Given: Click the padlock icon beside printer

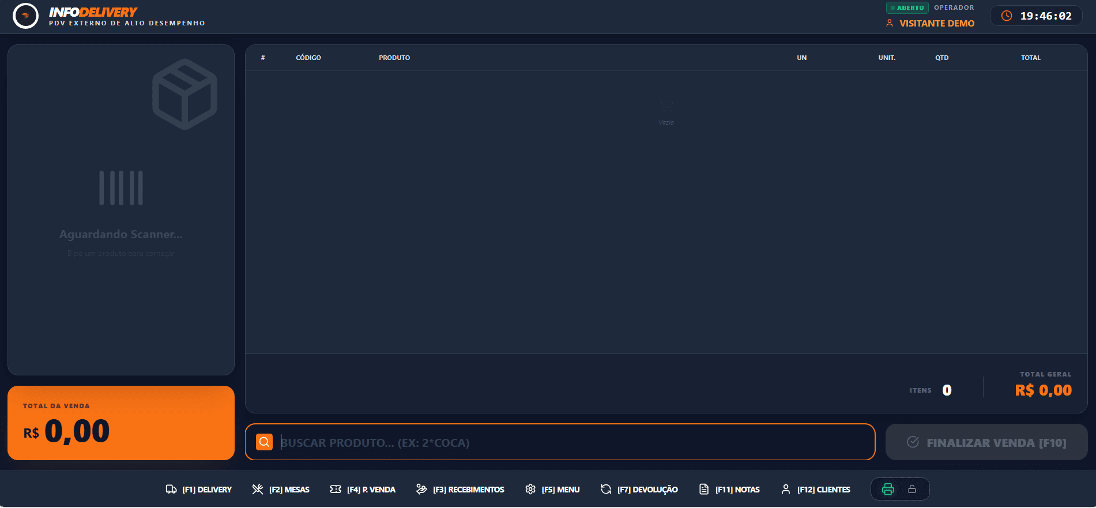Looking at the screenshot, I should click(912, 489).
